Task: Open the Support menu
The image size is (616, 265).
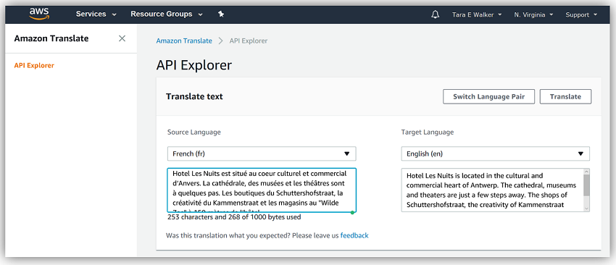Action: tap(581, 15)
